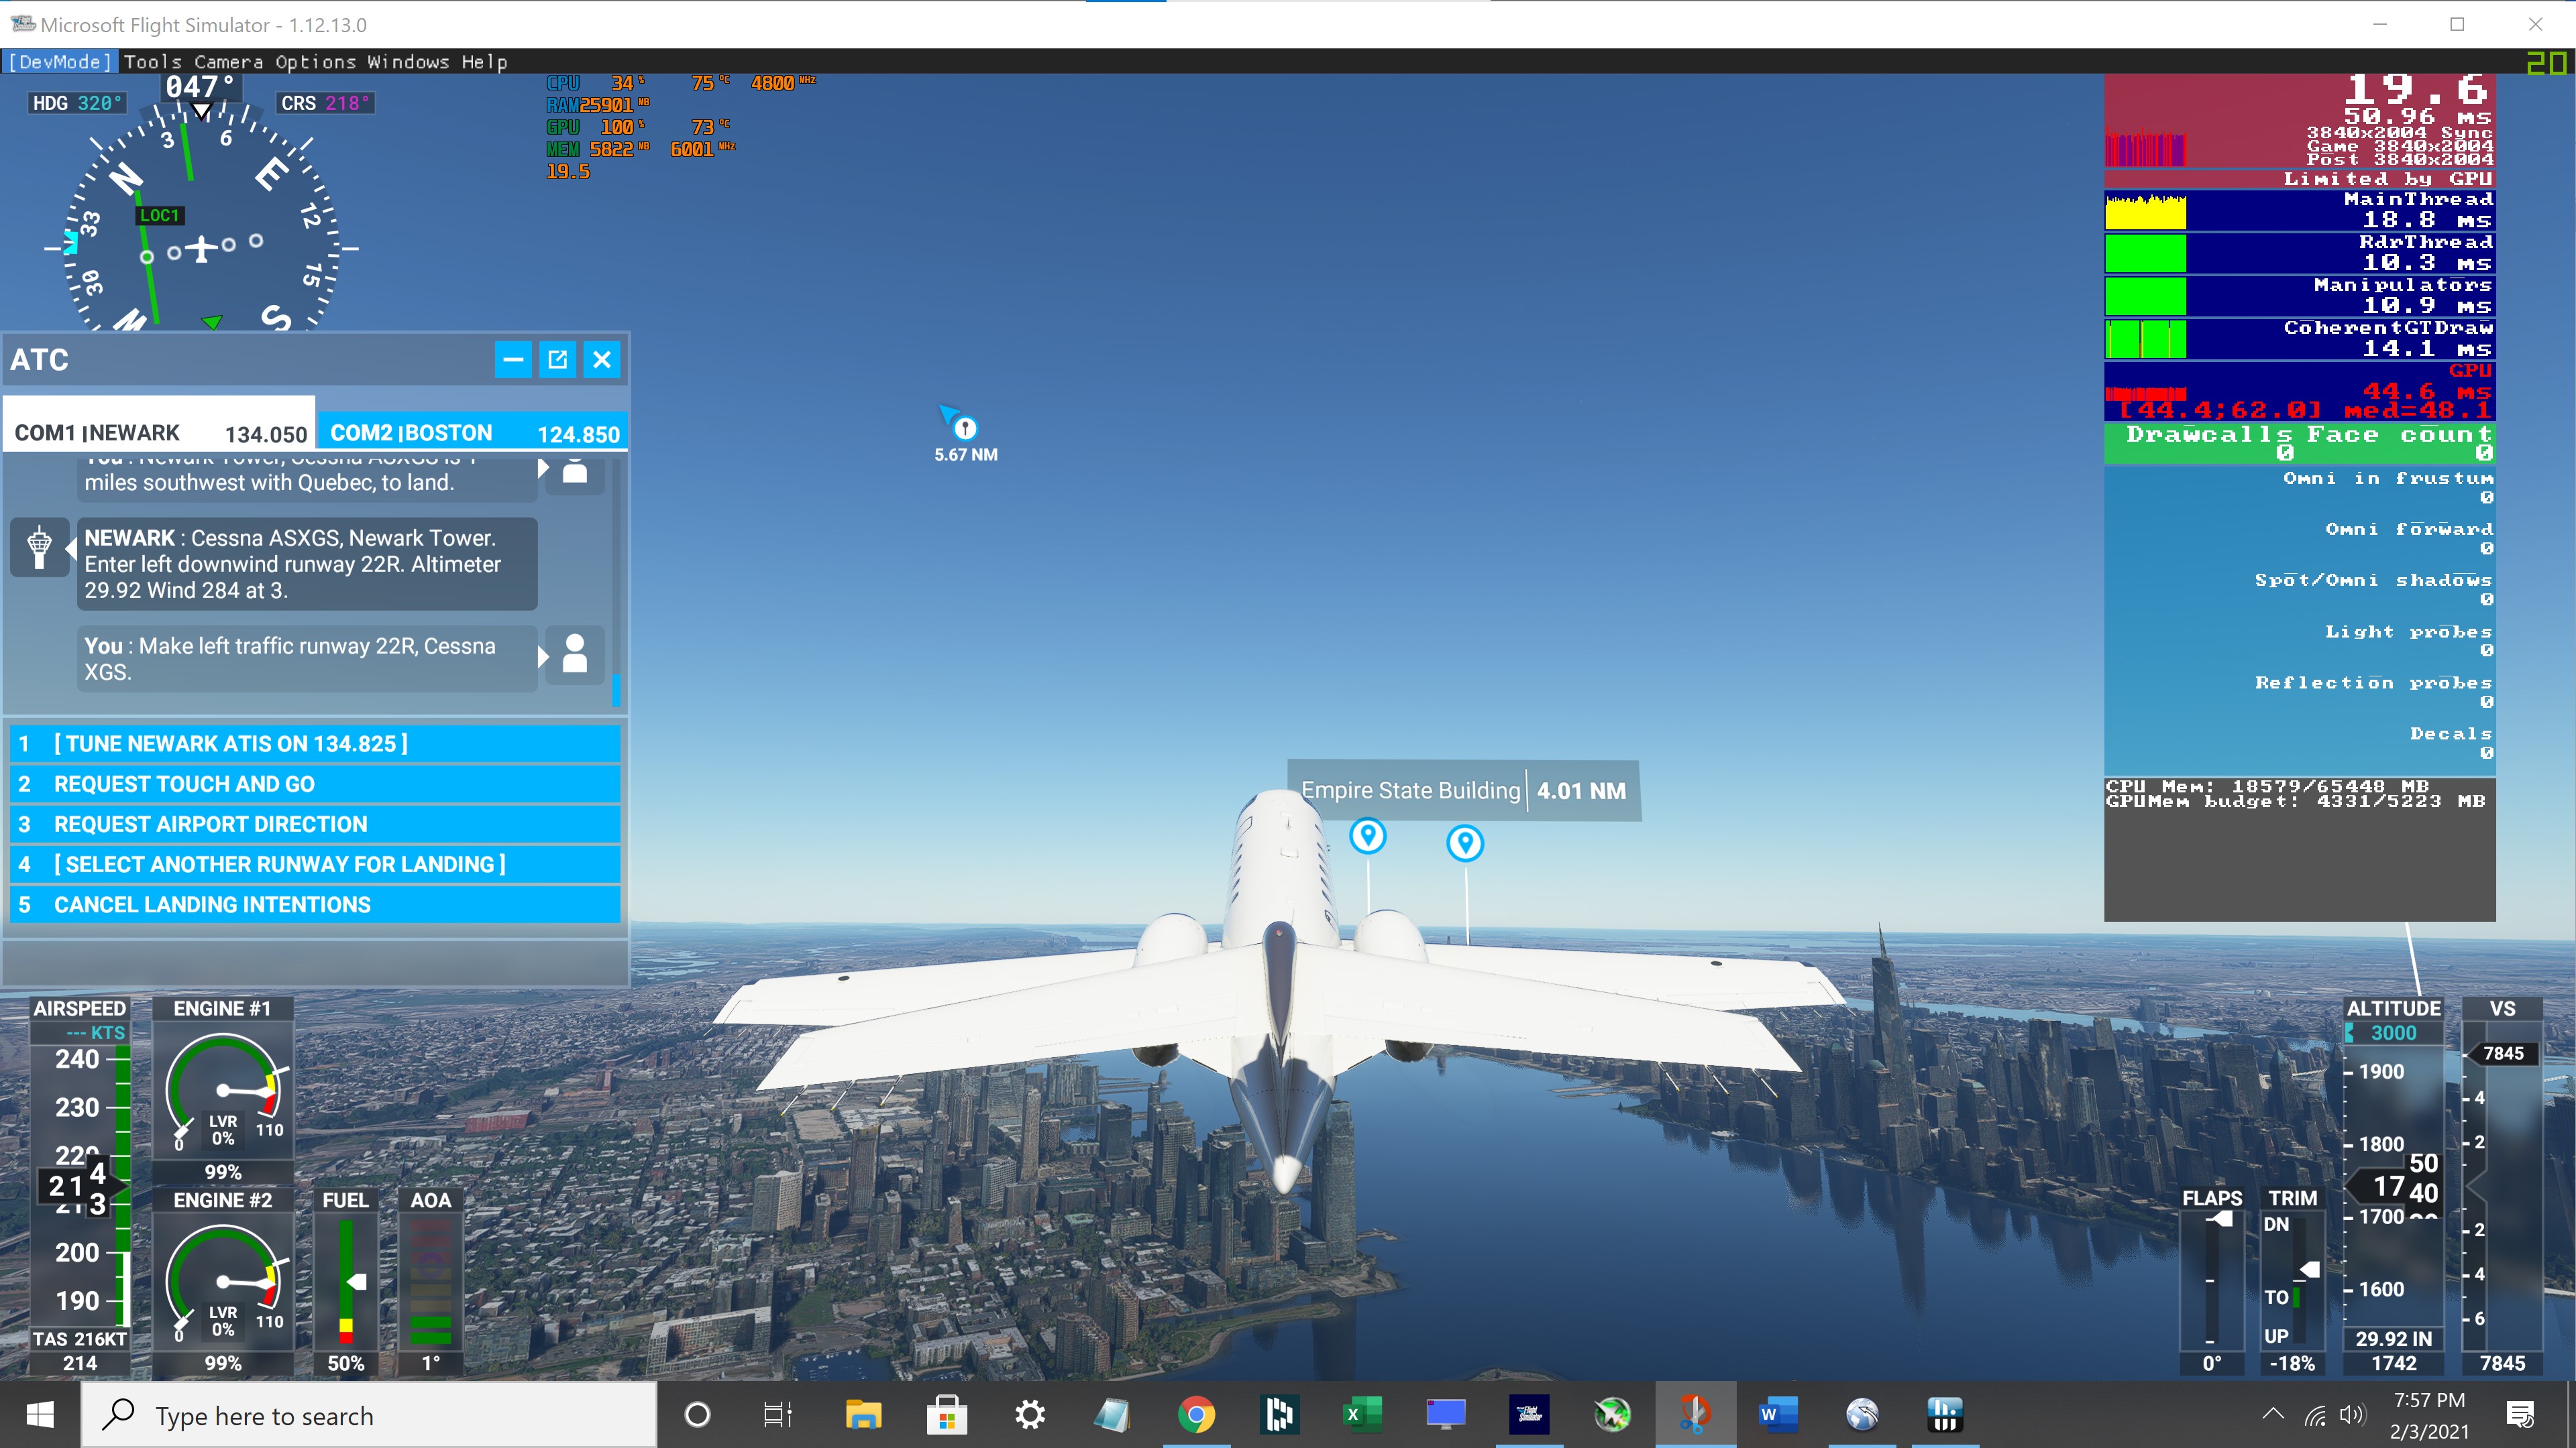2576x1448 pixels.
Task: Open Microsoft Store from the taskbar
Action: pyautogui.click(x=946, y=1415)
